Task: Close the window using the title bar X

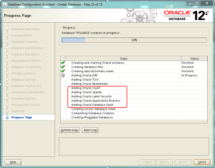Action: pos(207,3)
